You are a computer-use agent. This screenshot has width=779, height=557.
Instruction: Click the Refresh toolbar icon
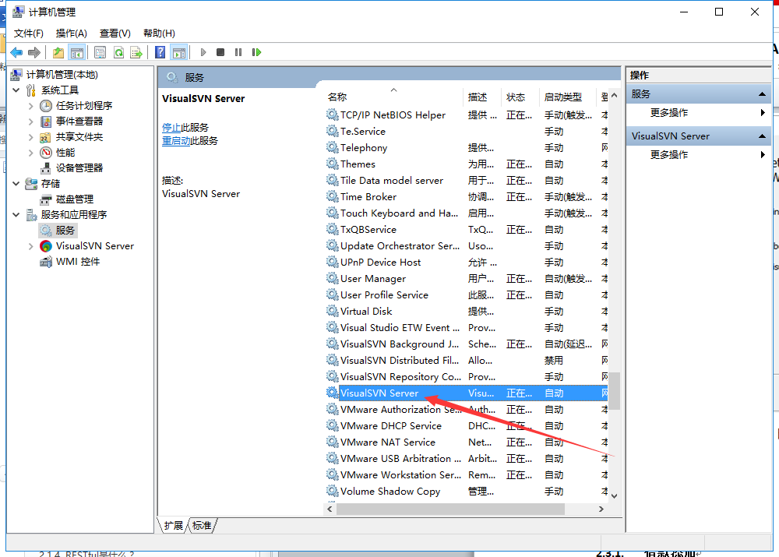coord(118,52)
